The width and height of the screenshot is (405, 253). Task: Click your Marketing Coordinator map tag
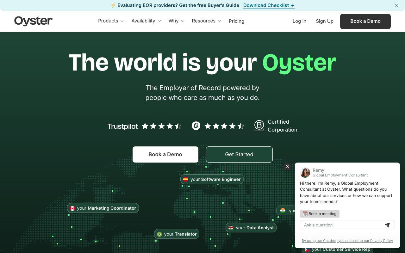(103, 208)
